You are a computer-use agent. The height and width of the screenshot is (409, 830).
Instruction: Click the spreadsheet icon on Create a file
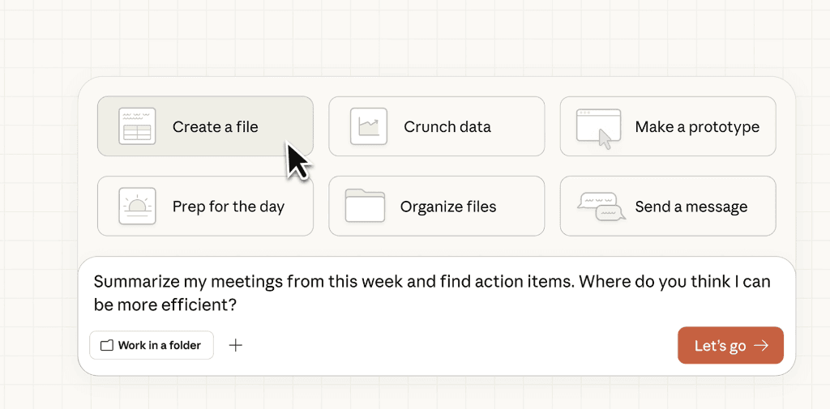coord(137,126)
